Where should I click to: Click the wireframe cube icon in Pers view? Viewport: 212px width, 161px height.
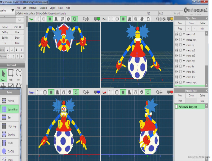pyautogui.click(x=136, y=19)
